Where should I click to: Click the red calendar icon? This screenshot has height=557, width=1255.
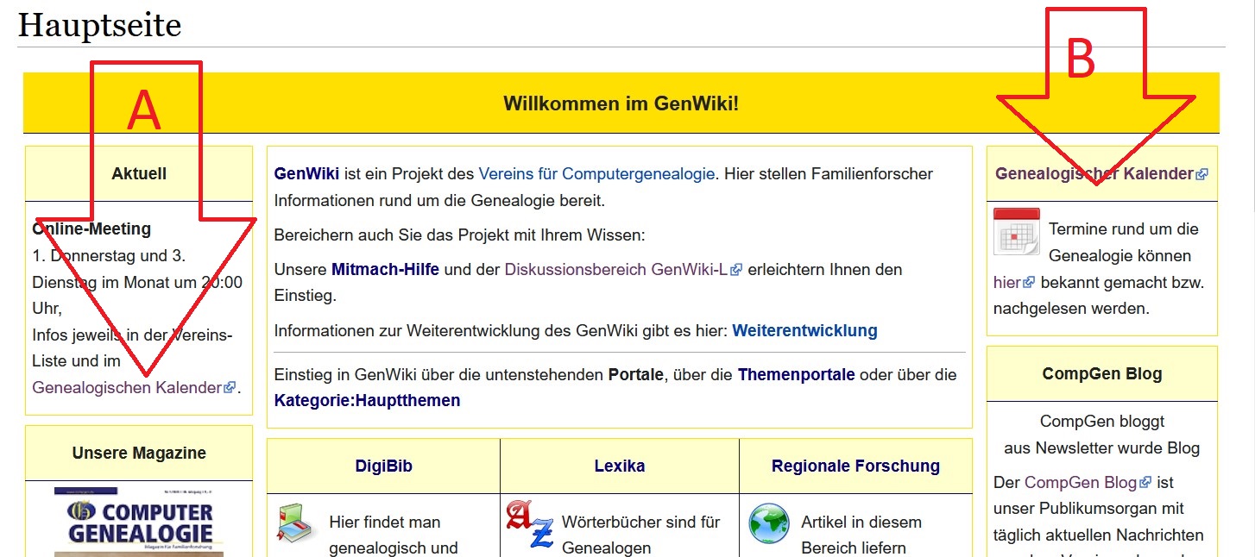click(1017, 231)
